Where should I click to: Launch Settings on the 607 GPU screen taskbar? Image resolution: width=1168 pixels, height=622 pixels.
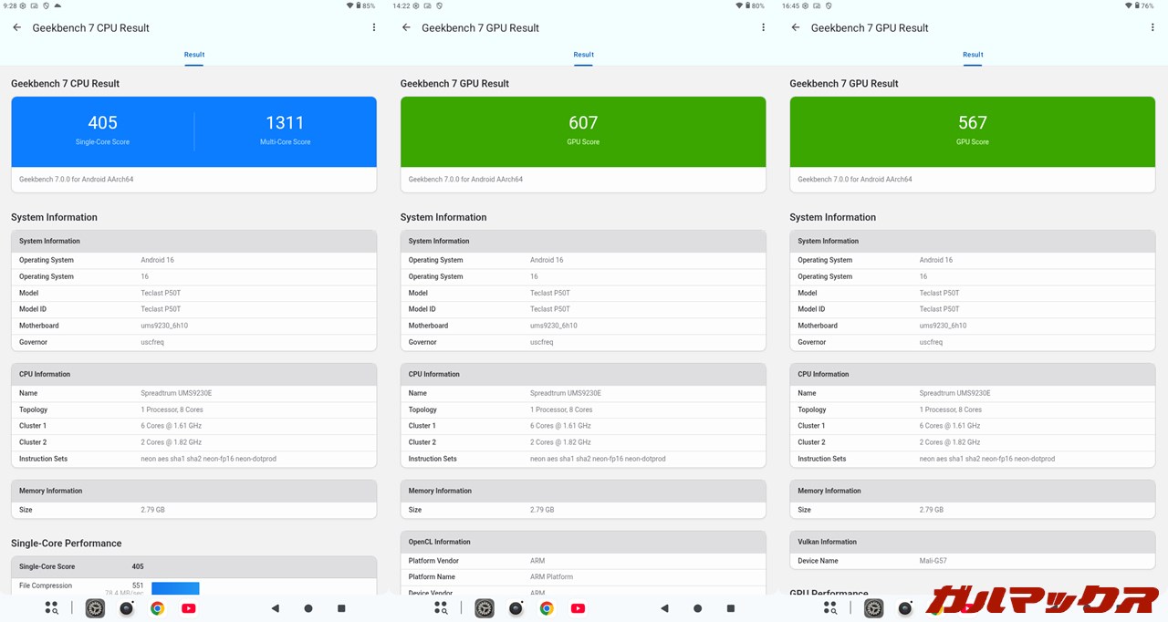click(x=485, y=608)
